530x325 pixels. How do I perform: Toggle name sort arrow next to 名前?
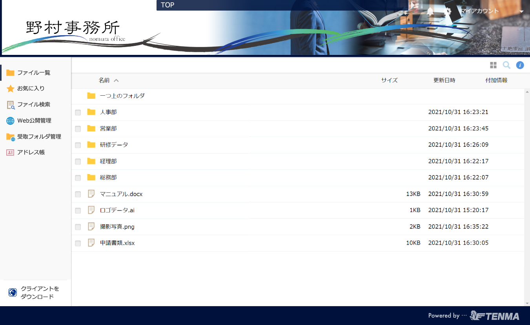(x=116, y=80)
